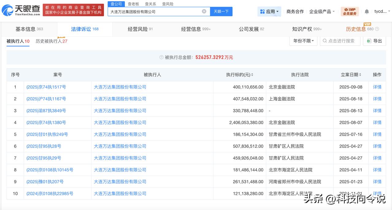392x210 pixels.
Task: Click 大连万达集团股份有限公司 in row 1
Action: [120, 87]
